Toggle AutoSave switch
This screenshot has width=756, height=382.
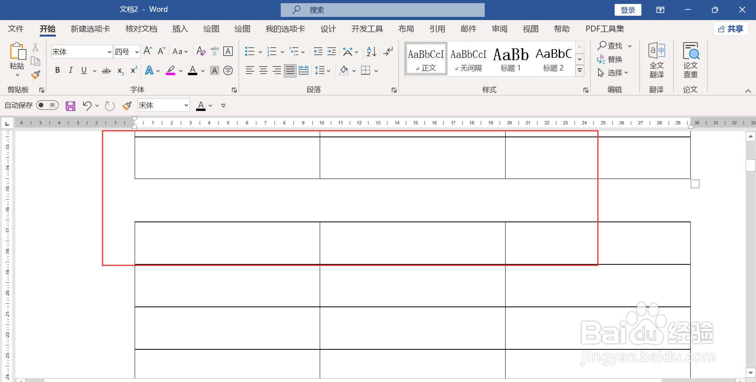47,105
